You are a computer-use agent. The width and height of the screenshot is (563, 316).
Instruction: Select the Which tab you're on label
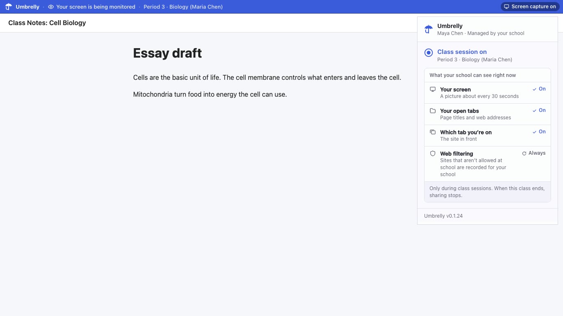(x=466, y=132)
